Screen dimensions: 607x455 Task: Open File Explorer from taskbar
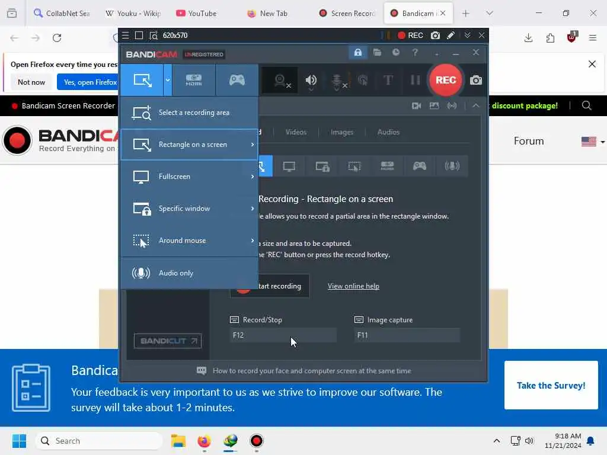coord(178,441)
